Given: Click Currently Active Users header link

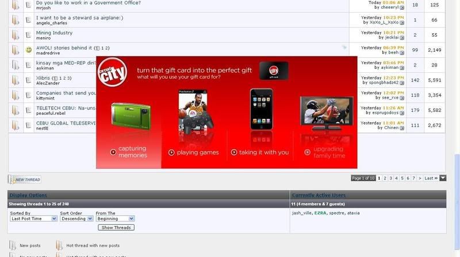Looking at the screenshot, I should click(x=319, y=195).
